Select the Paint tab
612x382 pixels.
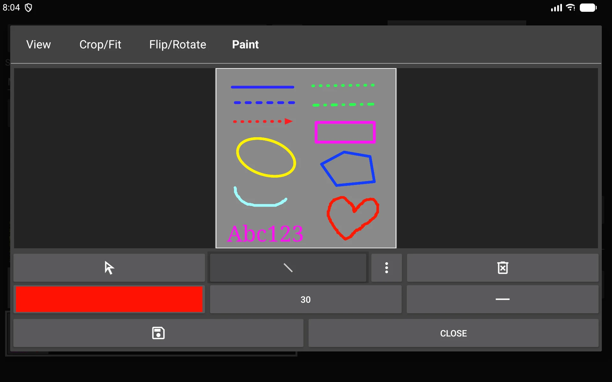[245, 45]
